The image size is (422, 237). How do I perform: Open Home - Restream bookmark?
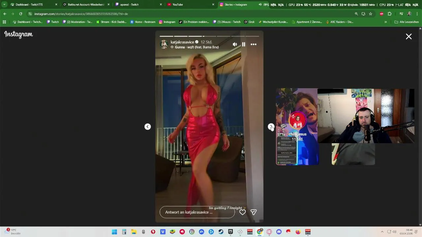tap(143, 22)
